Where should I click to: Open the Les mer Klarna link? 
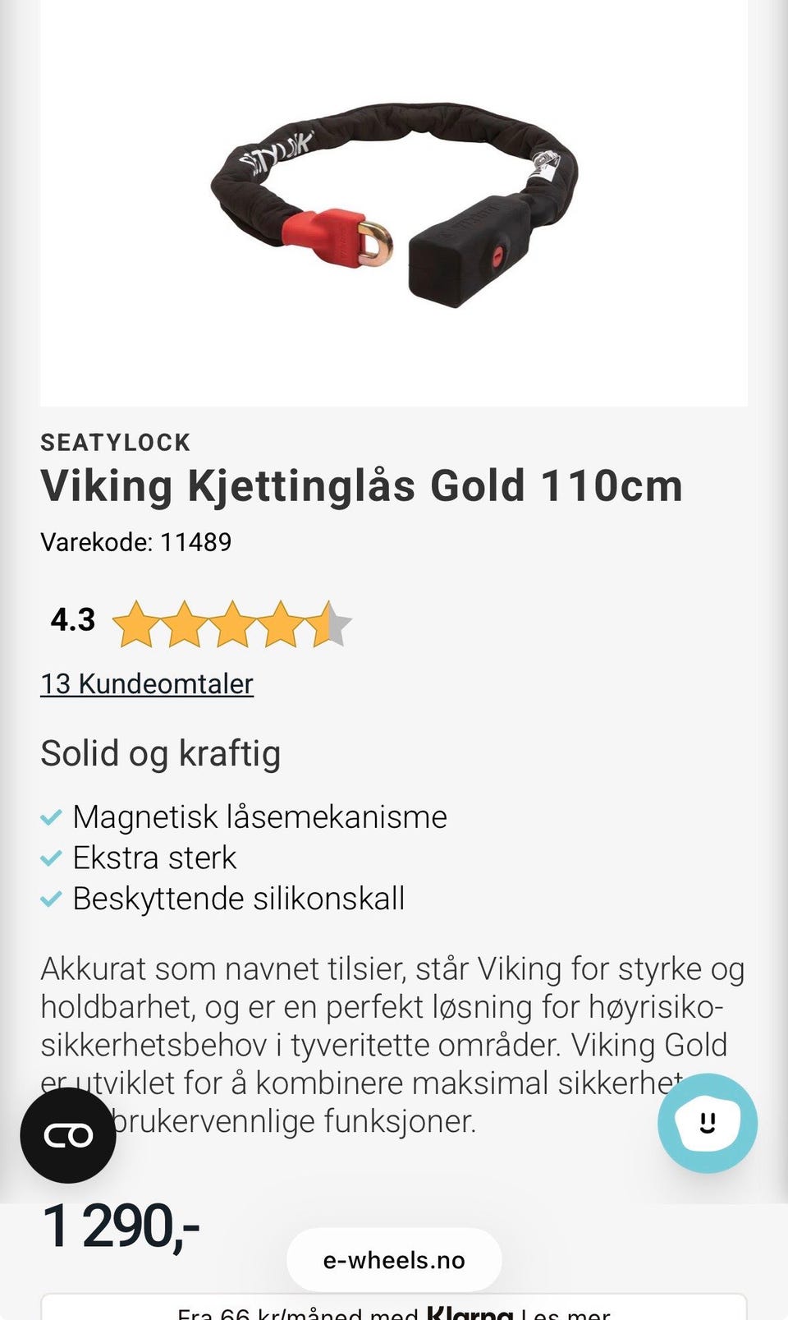click(566, 1313)
